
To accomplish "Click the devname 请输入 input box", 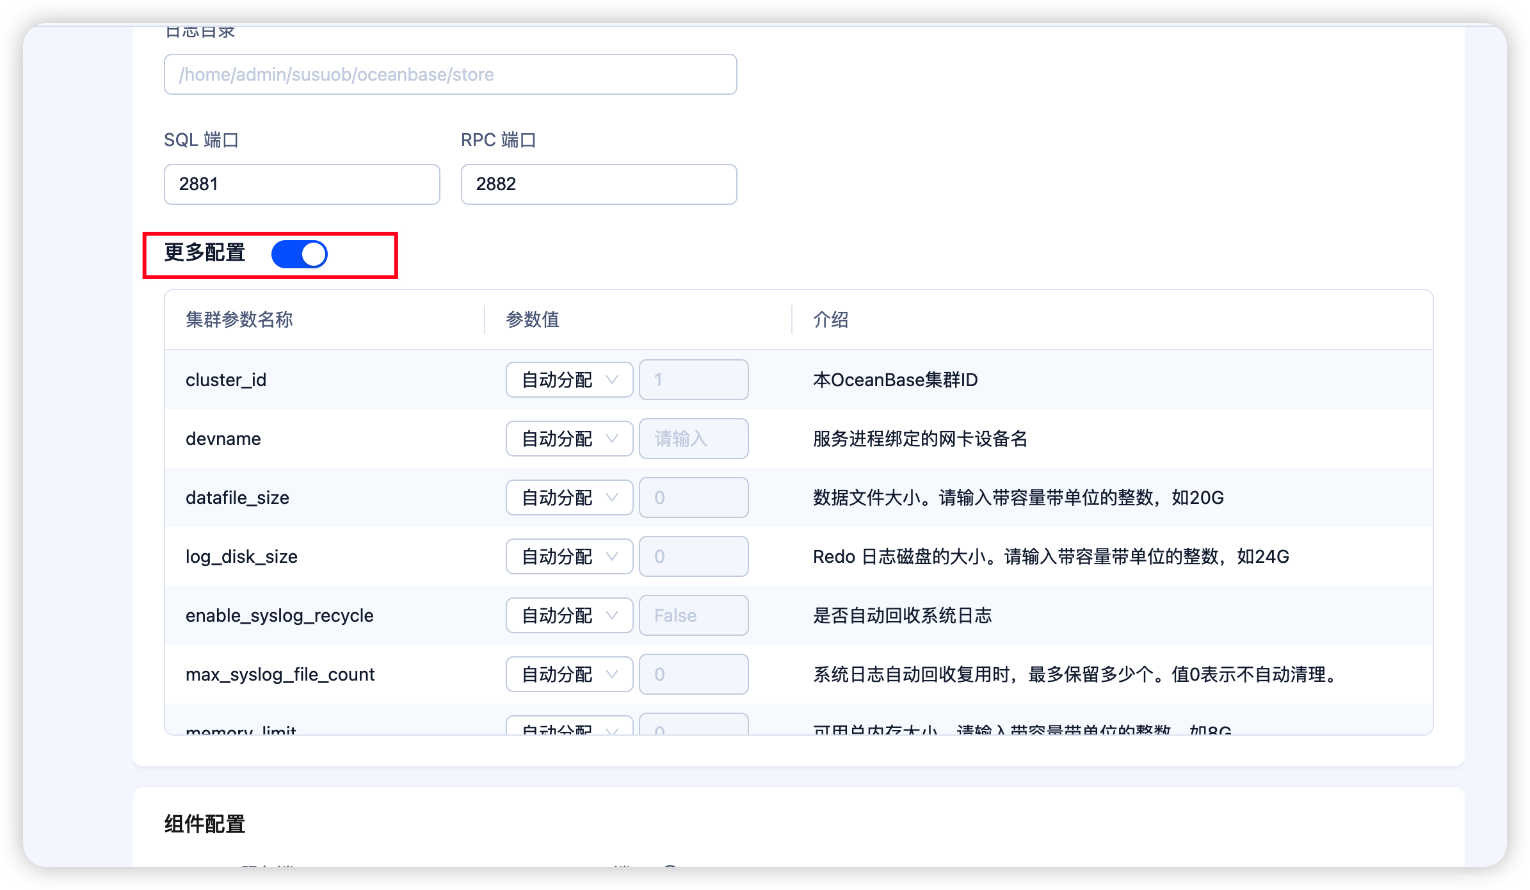I will click(x=693, y=439).
